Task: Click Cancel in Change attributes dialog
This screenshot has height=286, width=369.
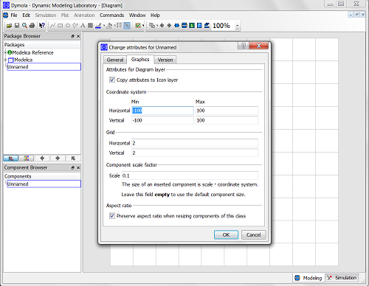Action: click(254, 234)
